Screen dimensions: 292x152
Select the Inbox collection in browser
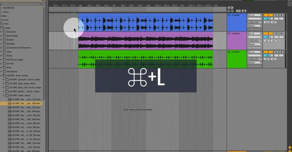pos(6,12)
